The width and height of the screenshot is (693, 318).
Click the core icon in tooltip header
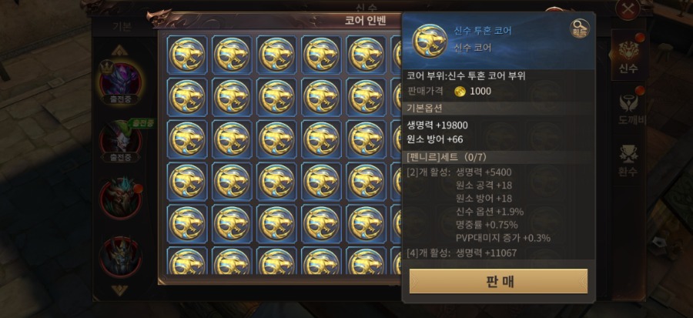coord(430,41)
